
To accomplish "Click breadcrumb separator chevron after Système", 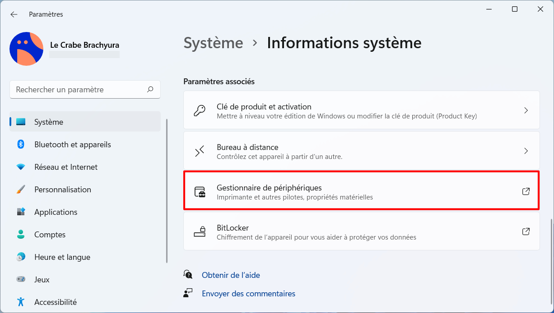I will point(255,43).
